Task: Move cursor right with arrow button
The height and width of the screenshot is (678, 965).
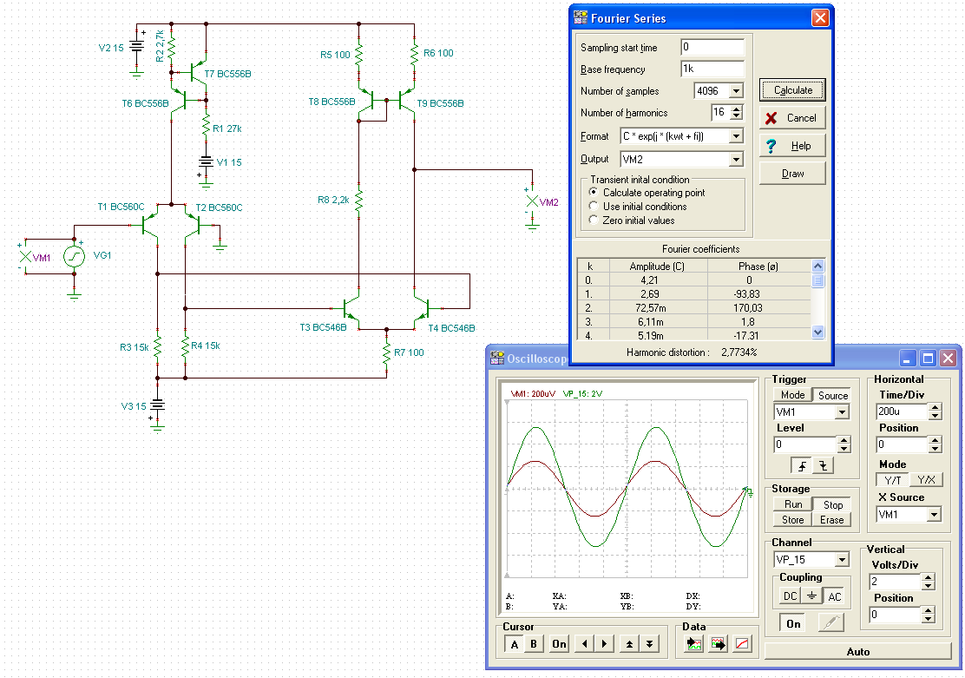Action: pos(604,644)
